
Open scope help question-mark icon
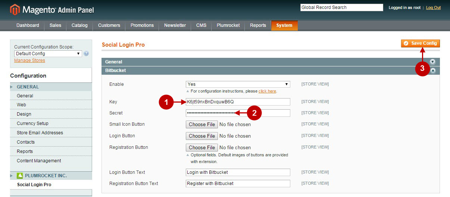pyautogui.click(x=86, y=54)
